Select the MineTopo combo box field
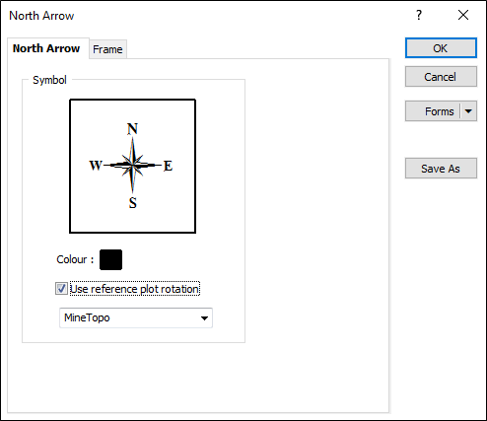 pyautogui.click(x=136, y=317)
